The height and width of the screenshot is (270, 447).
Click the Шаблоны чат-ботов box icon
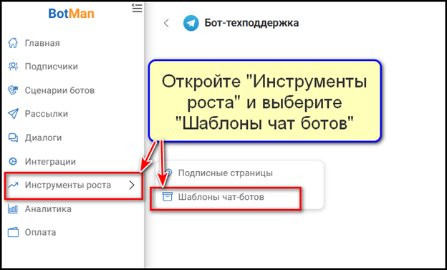click(168, 197)
